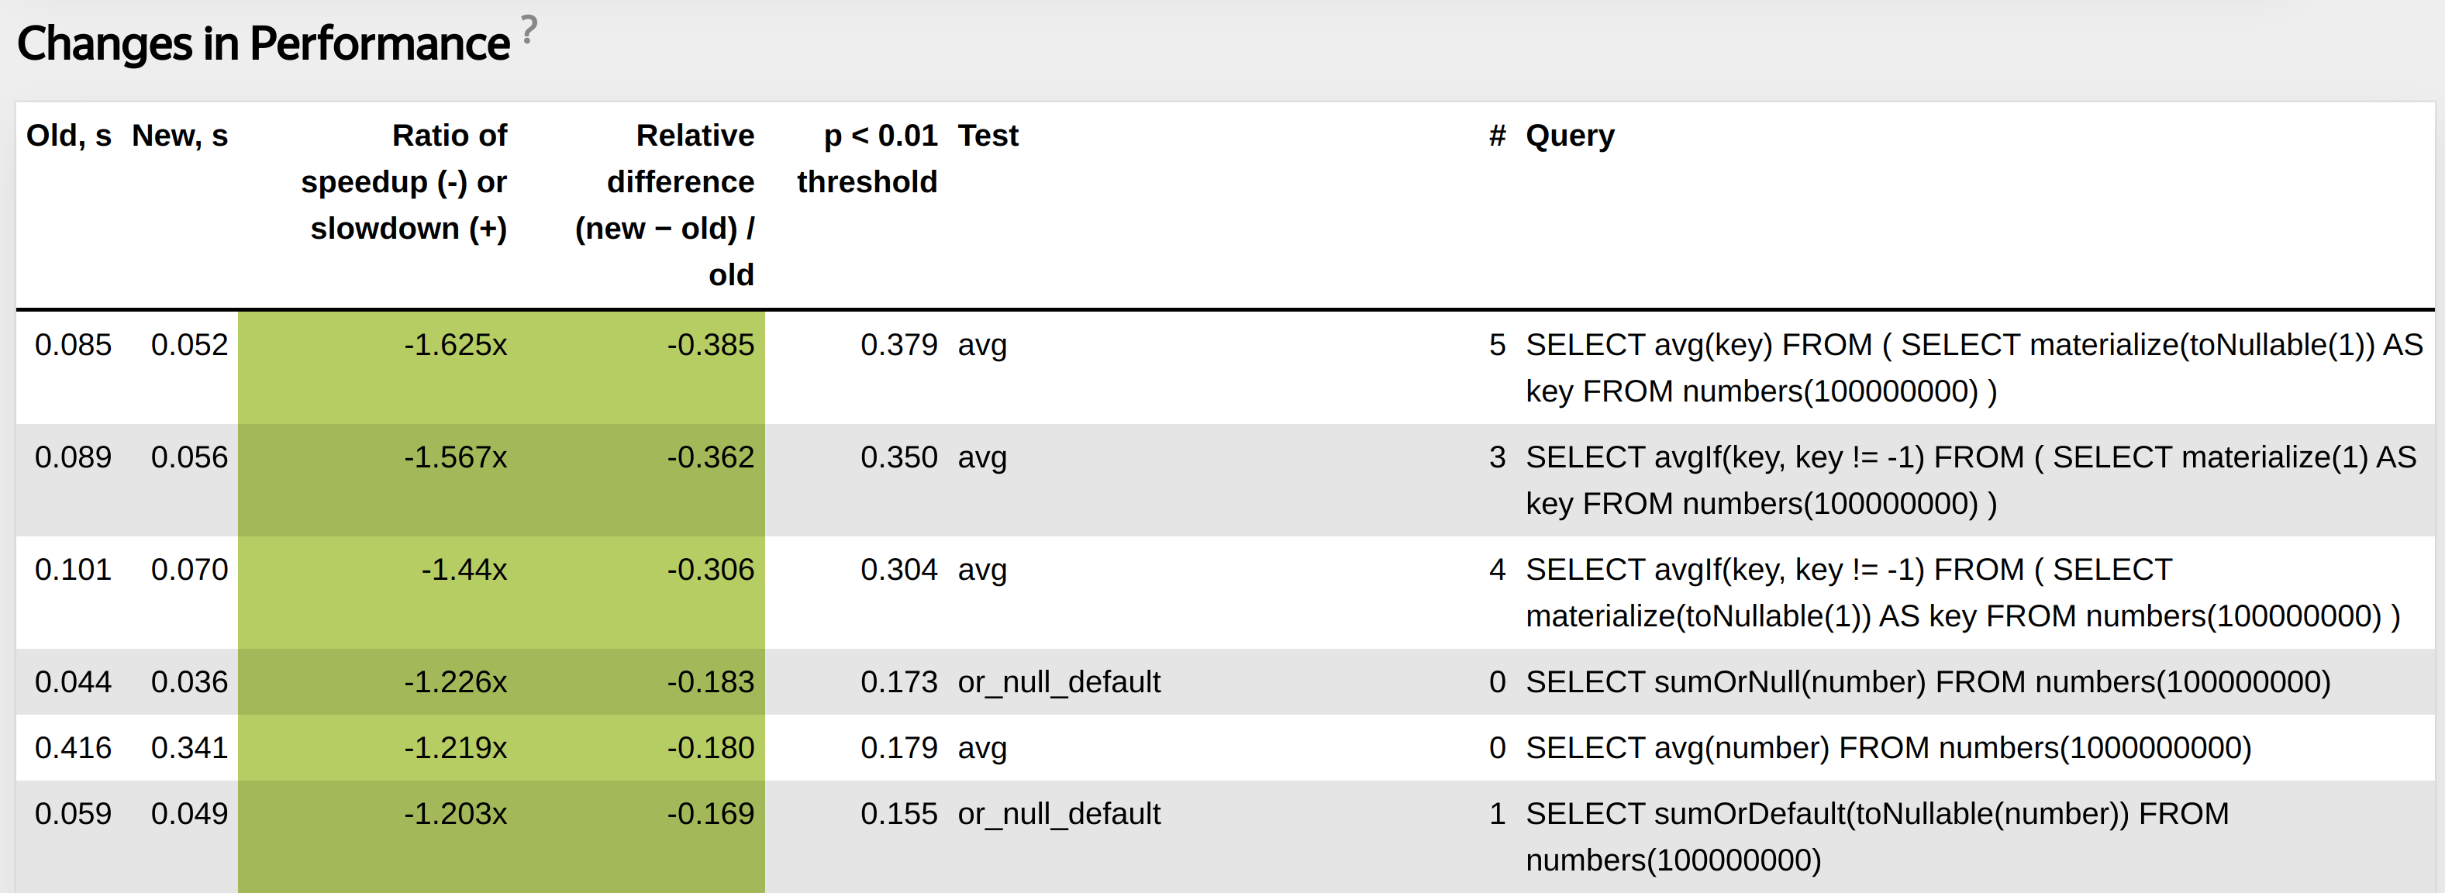The height and width of the screenshot is (893, 2445).
Task: Click the green -0.362 relative difference cell
Action: point(710,457)
